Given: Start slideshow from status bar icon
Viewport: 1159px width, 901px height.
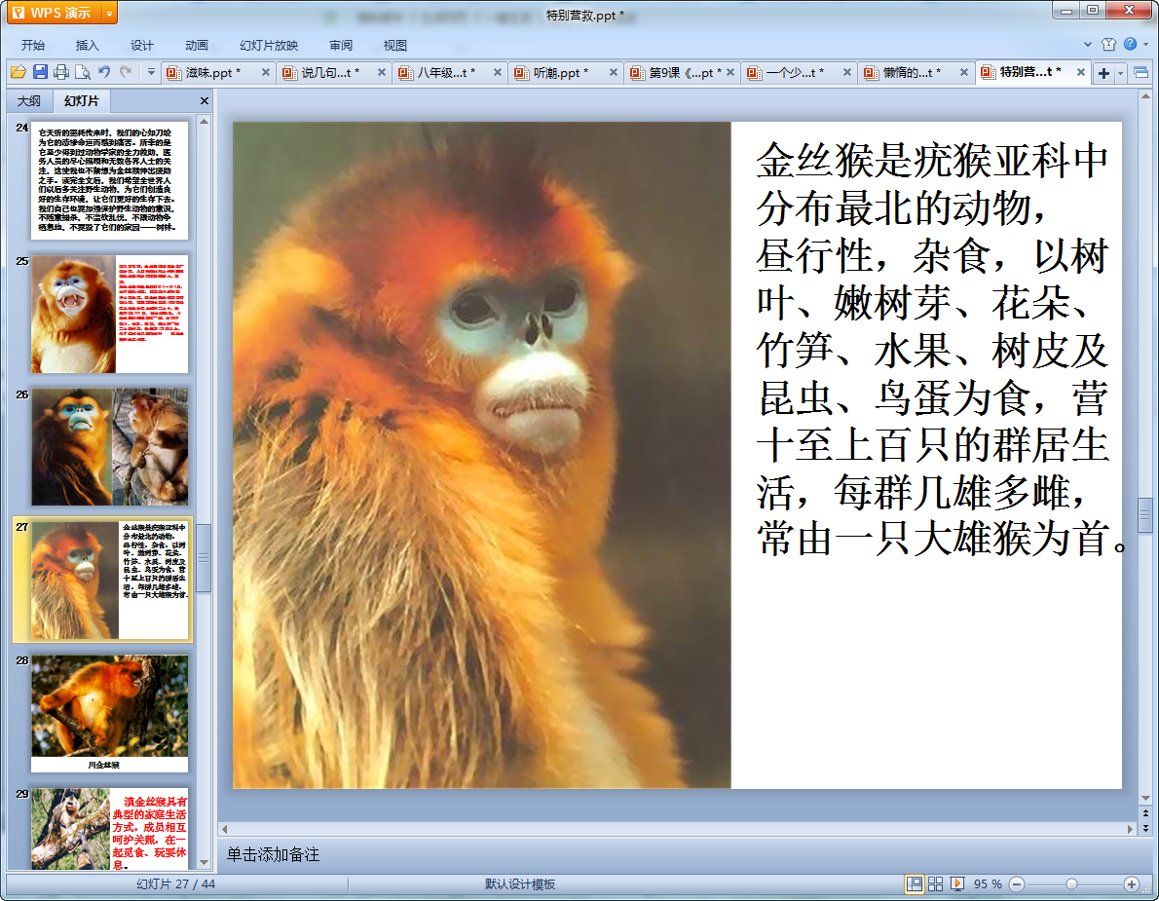Looking at the screenshot, I should click(957, 884).
